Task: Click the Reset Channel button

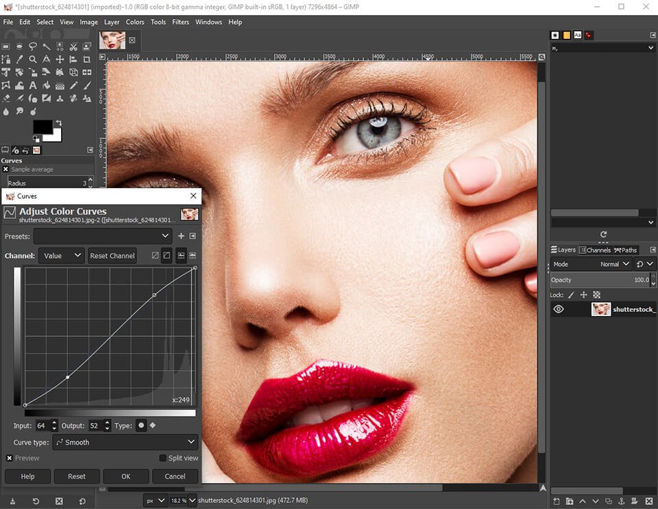Action: pyautogui.click(x=112, y=255)
